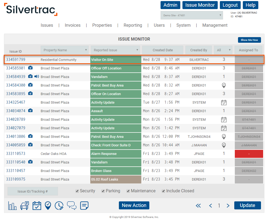Click the Created By column header
Screen dimensions: 269x219
[198, 50]
